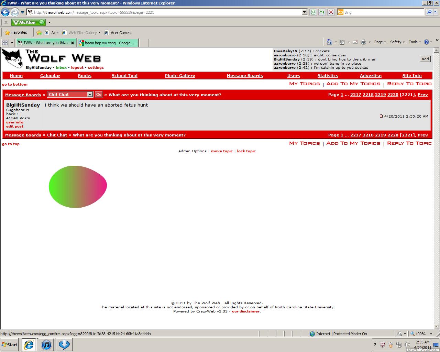The width and height of the screenshot is (440, 352).
Task: Click the Add to Favorites Bar icon
Action: (x=39, y=33)
